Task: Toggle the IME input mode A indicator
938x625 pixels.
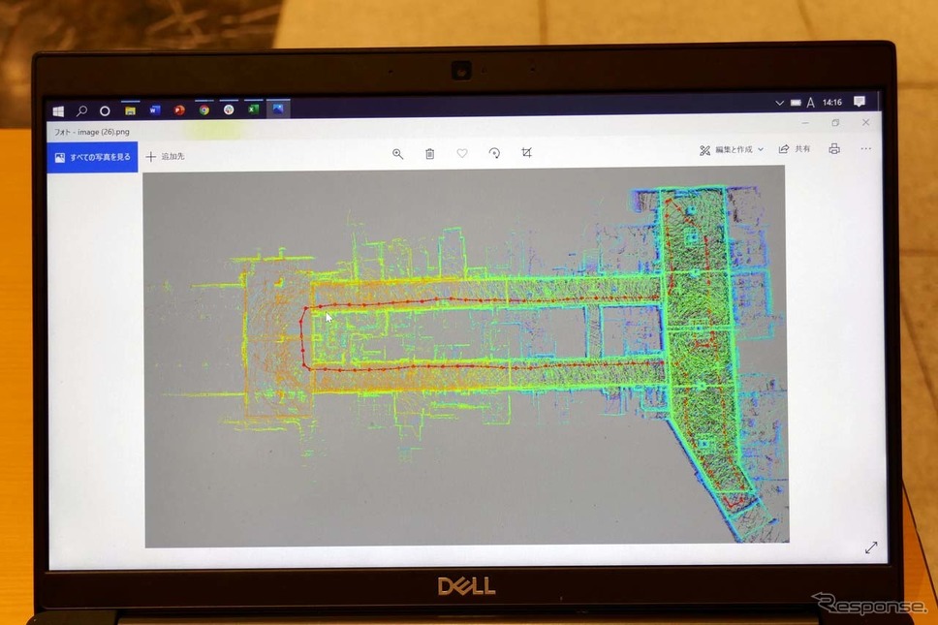Action: coord(810,103)
